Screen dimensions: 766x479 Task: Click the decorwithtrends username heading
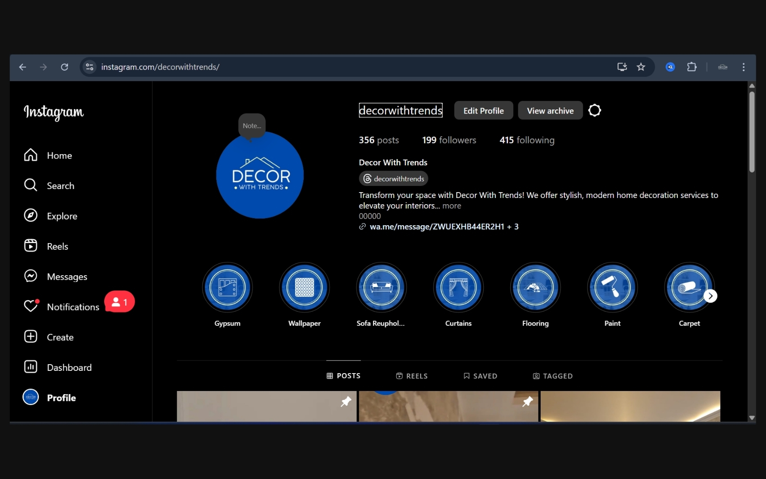tap(401, 110)
